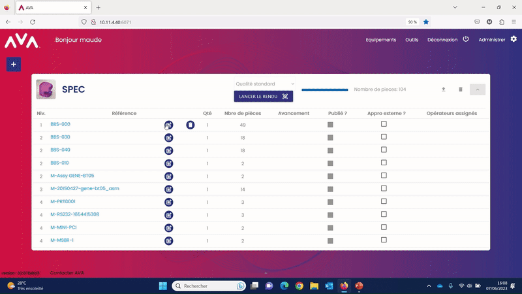Click the power icon next to Déconnexion
This screenshot has width=522, height=294.
[466, 39]
